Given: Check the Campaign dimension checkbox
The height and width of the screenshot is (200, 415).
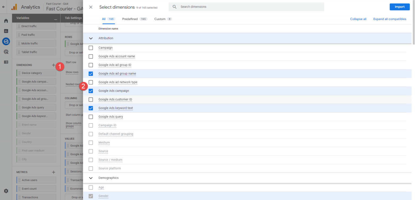Looking at the screenshot, I should pos(91,48).
